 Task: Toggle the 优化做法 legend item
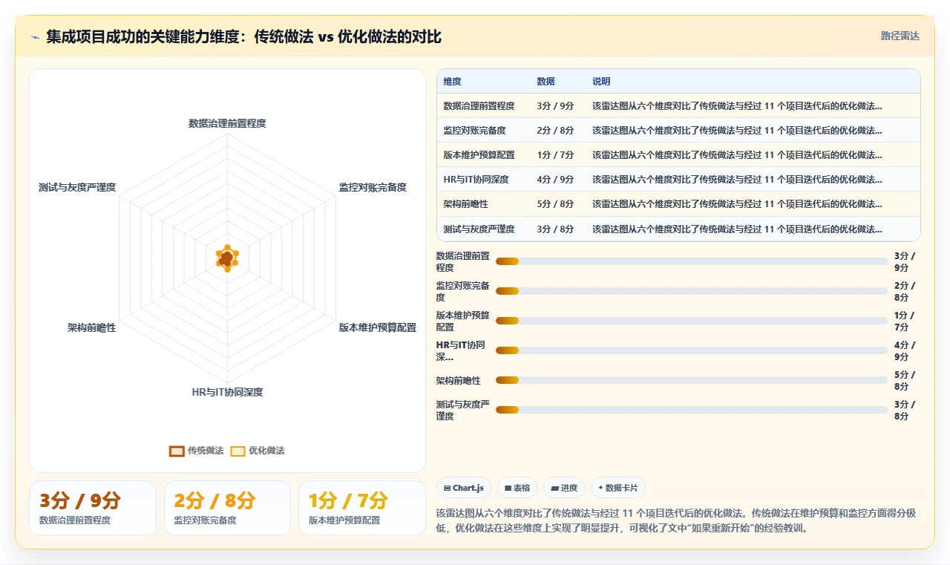[257, 451]
